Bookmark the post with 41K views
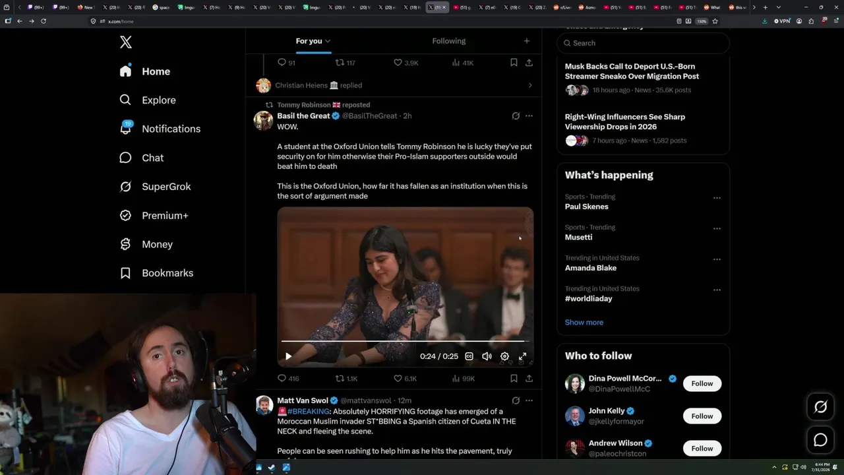844x475 pixels. [514, 63]
